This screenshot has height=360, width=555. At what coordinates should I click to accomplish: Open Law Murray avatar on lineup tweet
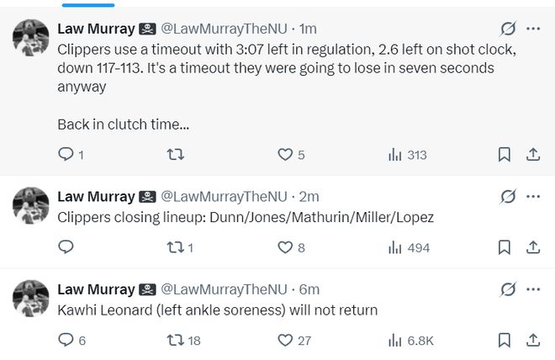[31, 204]
